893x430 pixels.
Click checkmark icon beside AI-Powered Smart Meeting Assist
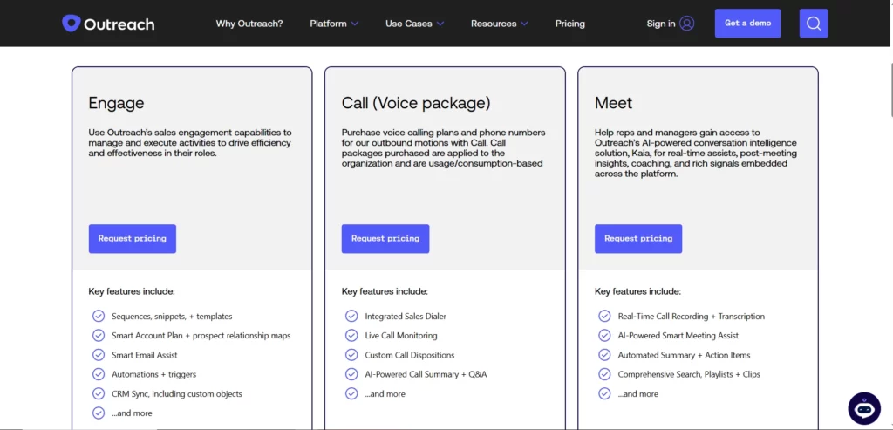click(x=604, y=336)
